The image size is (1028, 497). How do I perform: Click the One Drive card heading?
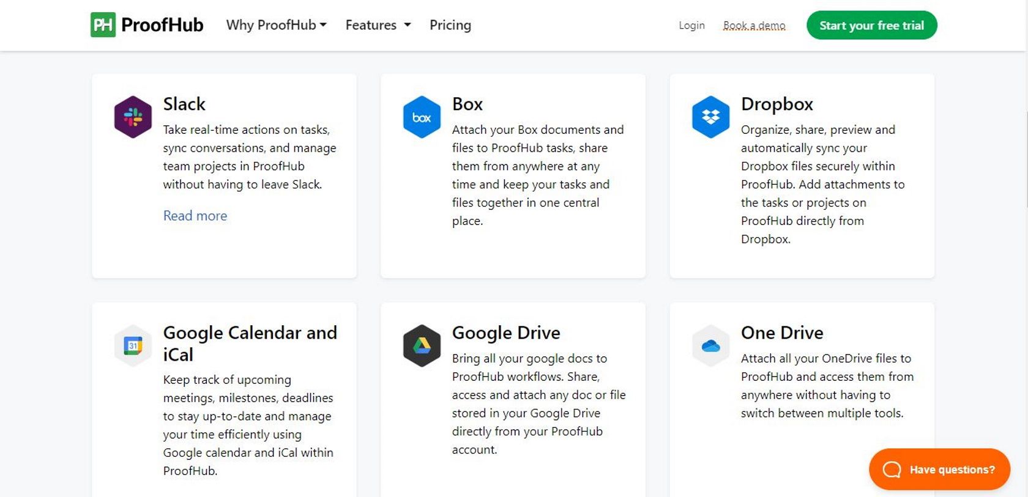(782, 333)
